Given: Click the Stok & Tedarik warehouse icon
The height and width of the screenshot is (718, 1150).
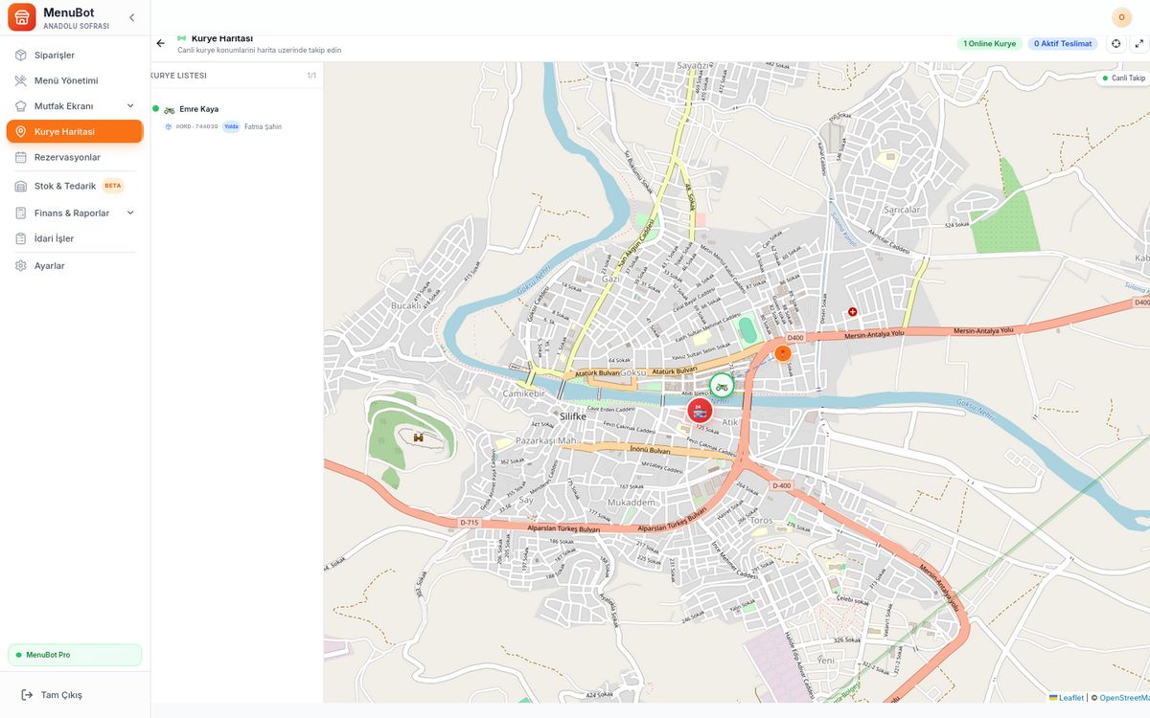Looking at the screenshot, I should 21,186.
